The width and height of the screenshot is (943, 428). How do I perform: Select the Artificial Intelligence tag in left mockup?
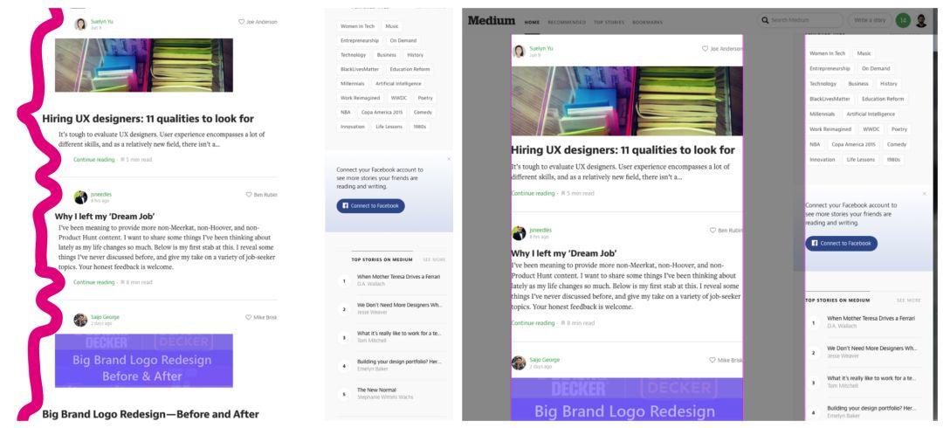(x=398, y=84)
